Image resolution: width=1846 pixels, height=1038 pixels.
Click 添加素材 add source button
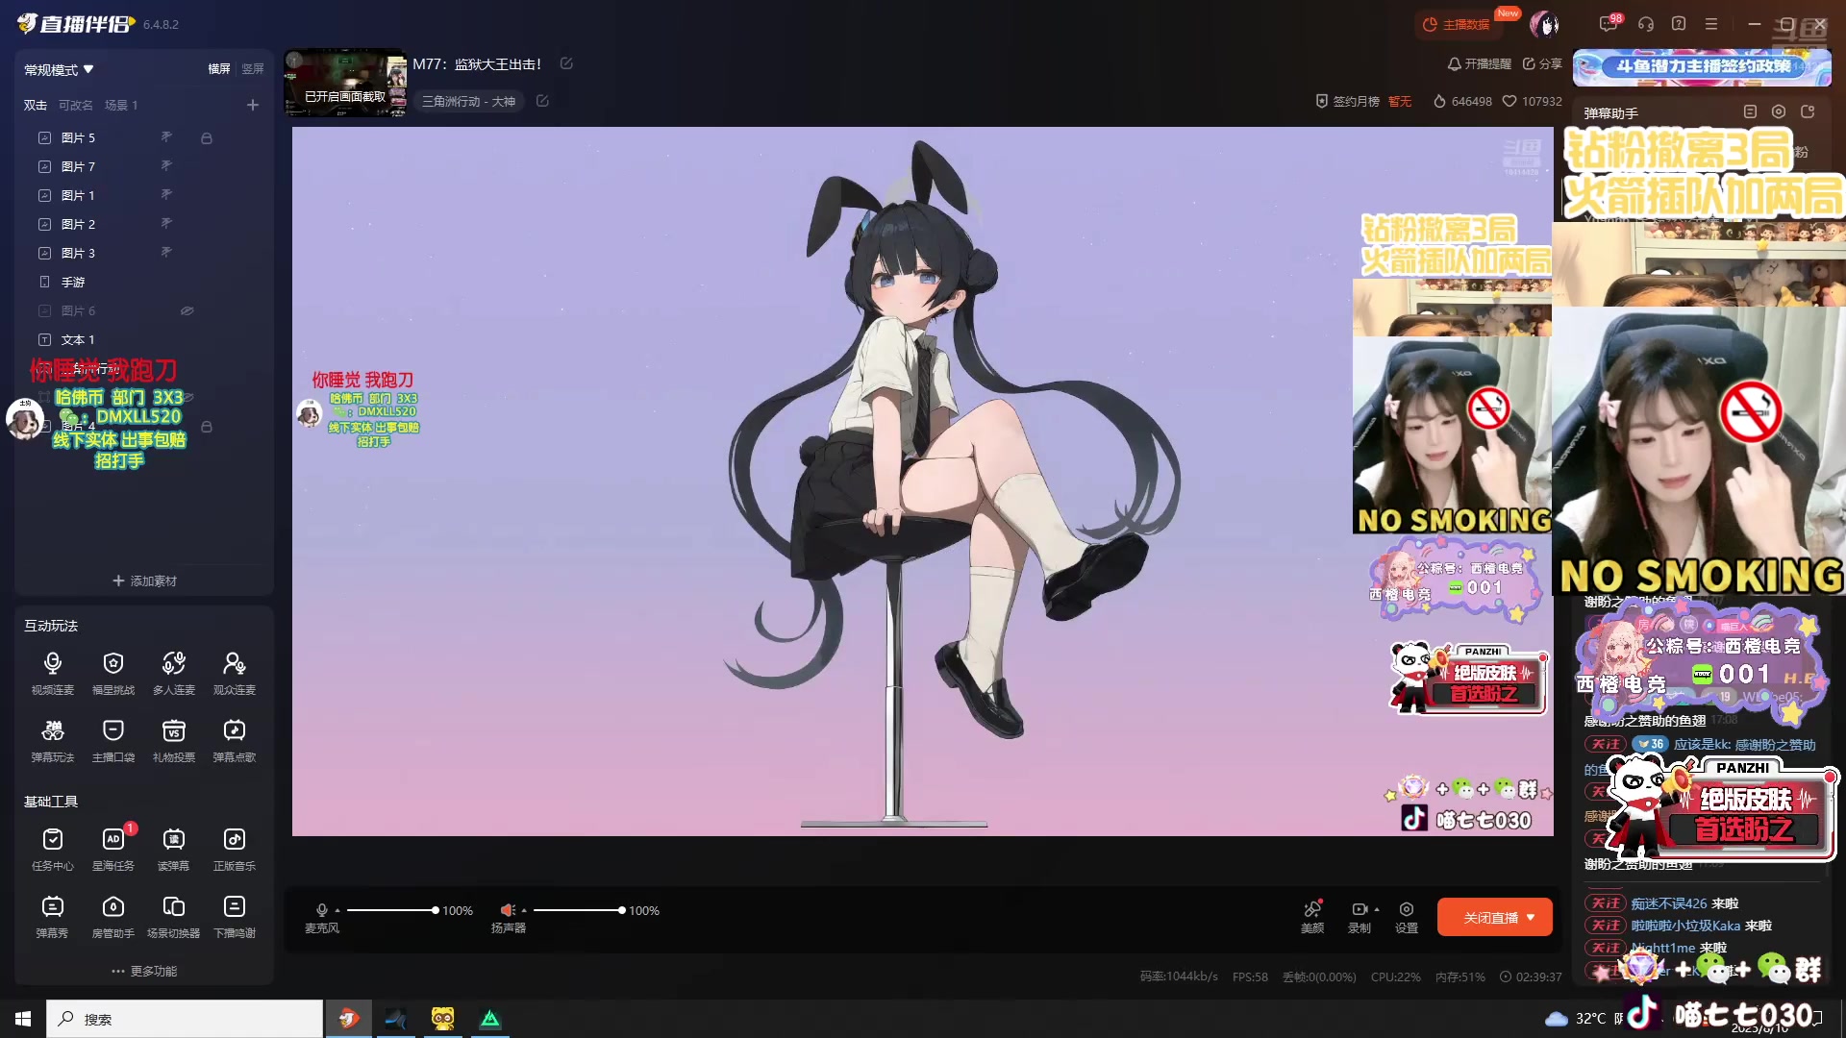144,581
